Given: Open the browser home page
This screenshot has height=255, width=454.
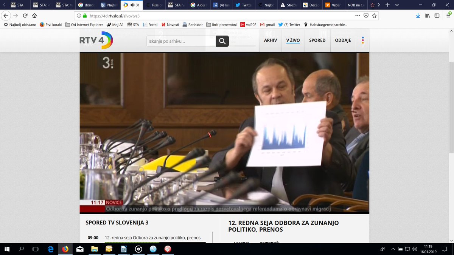Looking at the screenshot, I should tap(34, 15).
